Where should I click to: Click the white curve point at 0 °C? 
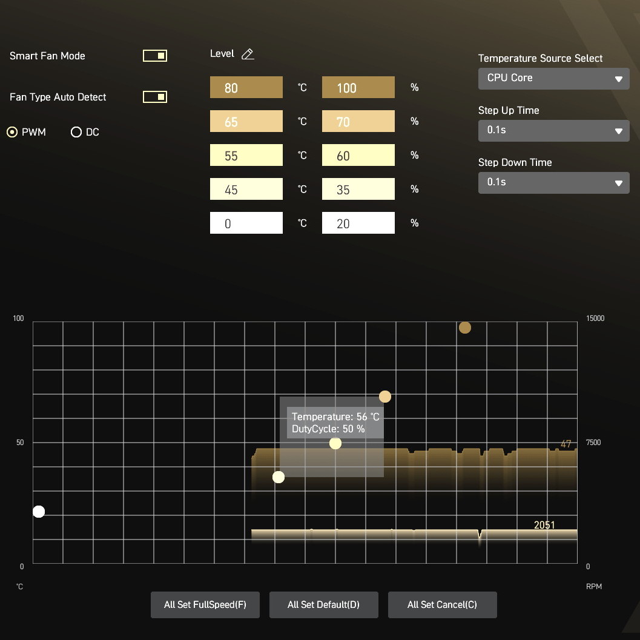(x=39, y=512)
